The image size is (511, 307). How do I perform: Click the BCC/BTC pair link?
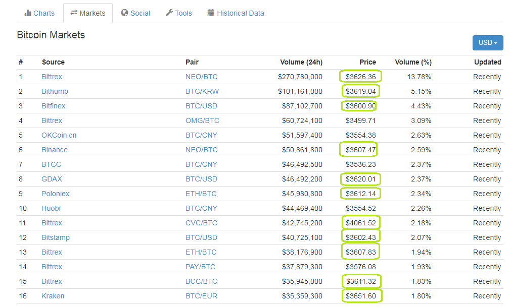tap(201, 281)
